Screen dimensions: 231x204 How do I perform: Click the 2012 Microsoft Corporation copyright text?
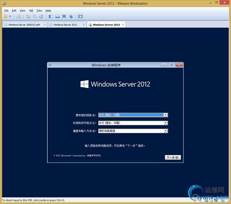point(78,155)
